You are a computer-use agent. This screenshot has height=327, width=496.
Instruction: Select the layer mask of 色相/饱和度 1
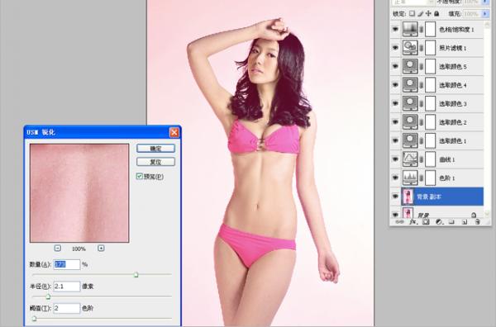pos(430,30)
